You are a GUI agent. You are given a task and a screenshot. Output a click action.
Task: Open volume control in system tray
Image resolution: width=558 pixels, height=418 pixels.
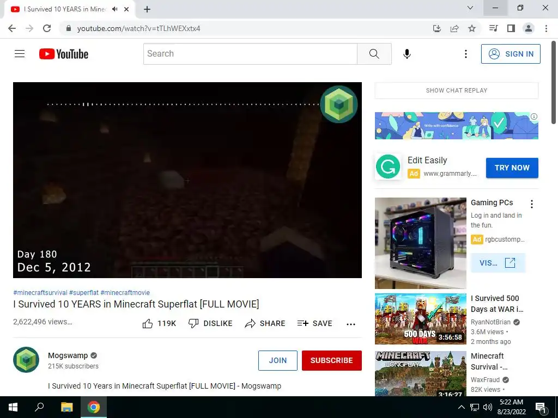tap(488, 407)
